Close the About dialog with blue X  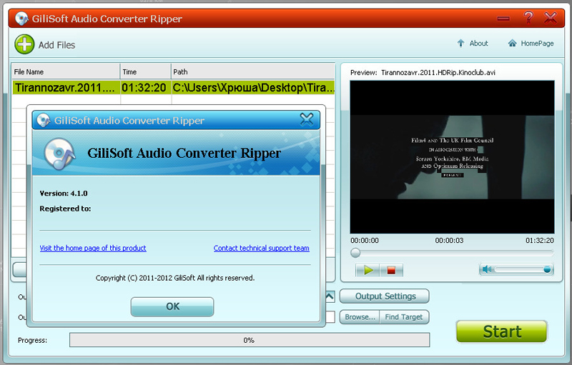pyautogui.click(x=307, y=119)
